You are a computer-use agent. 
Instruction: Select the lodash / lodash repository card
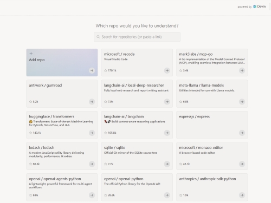click(x=62, y=156)
